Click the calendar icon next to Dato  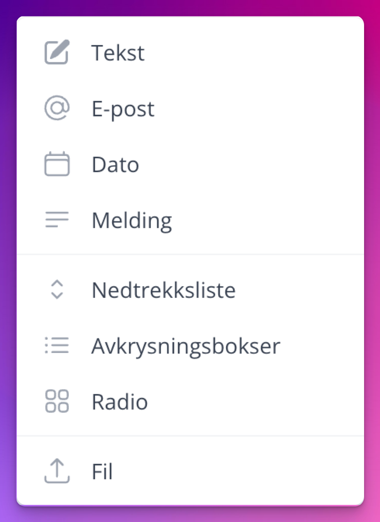(x=57, y=164)
